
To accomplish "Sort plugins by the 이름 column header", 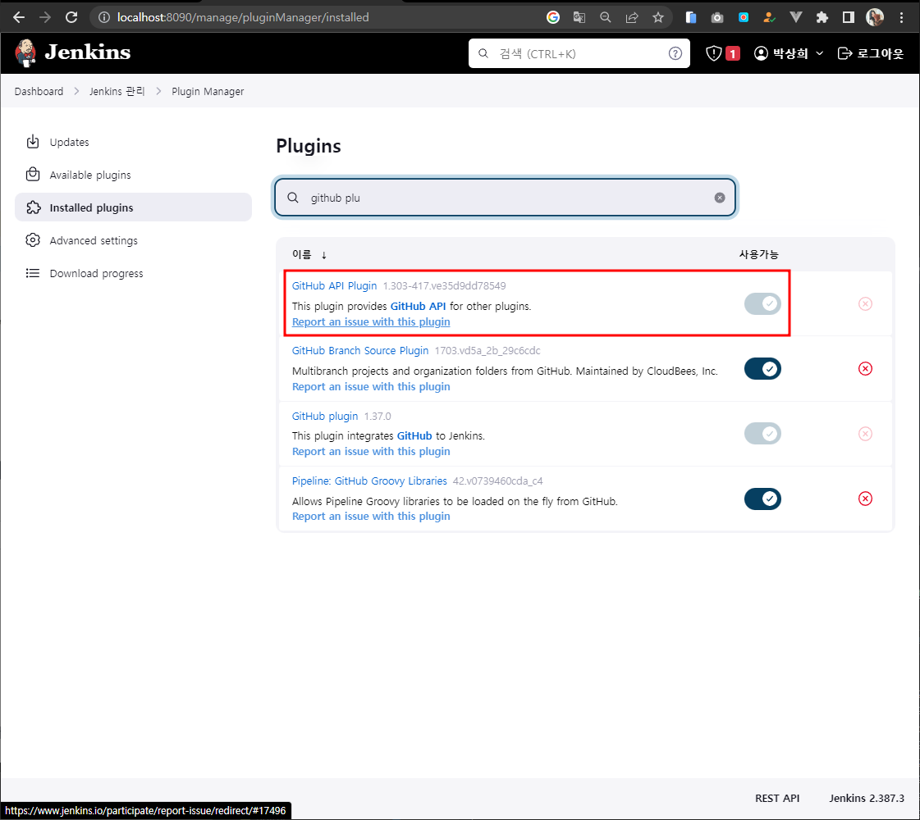I will pyautogui.click(x=309, y=254).
